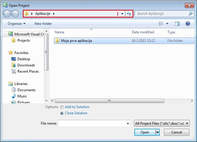Screen dimensions: 197x142
Task: Click the Forward navigation arrow button
Action: 15,14
